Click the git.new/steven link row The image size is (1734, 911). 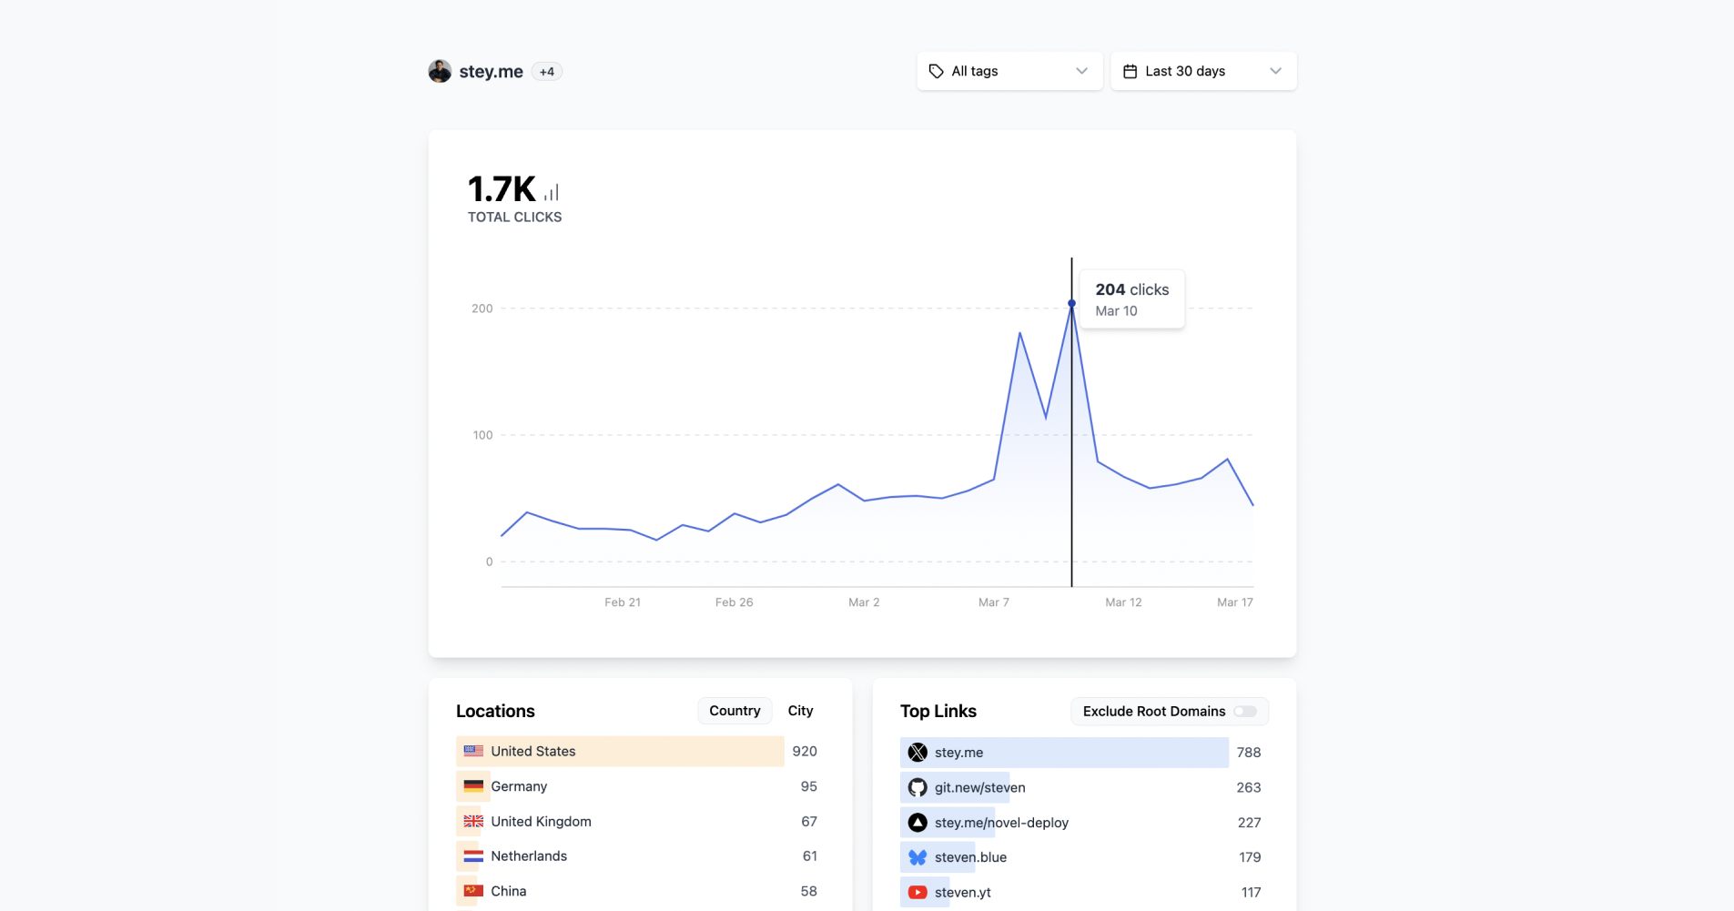980,787
